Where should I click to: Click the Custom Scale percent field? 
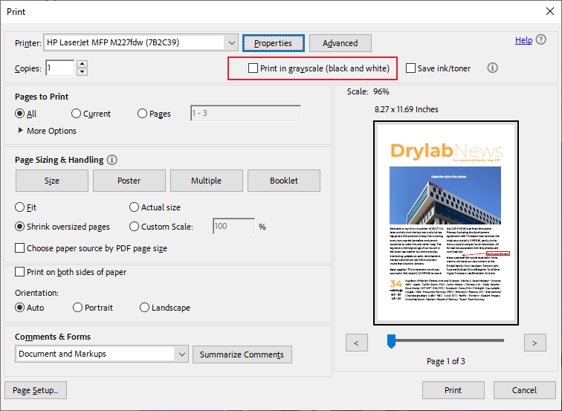(x=233, y=226)
